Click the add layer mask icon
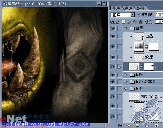 (x=129, y=125)
